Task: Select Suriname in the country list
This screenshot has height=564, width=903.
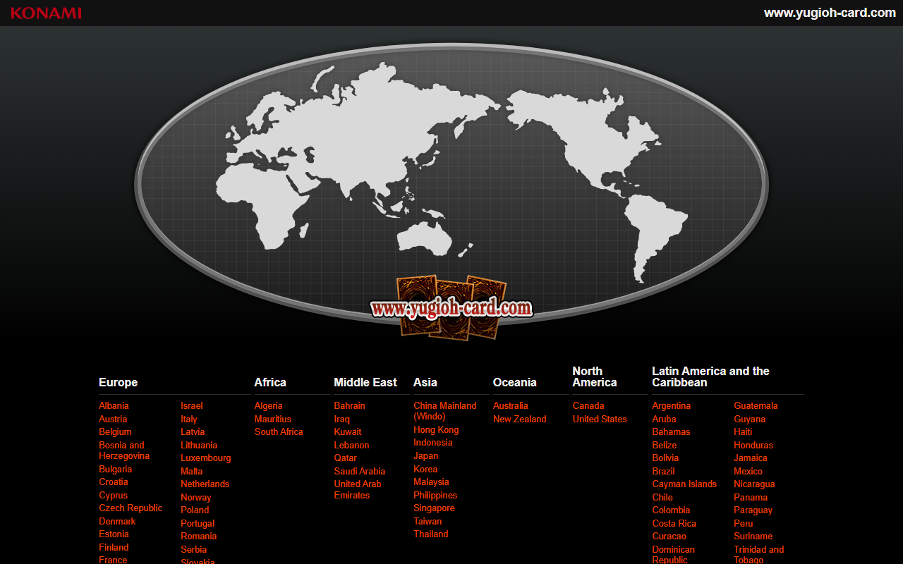Action: [x=753, y=536]
